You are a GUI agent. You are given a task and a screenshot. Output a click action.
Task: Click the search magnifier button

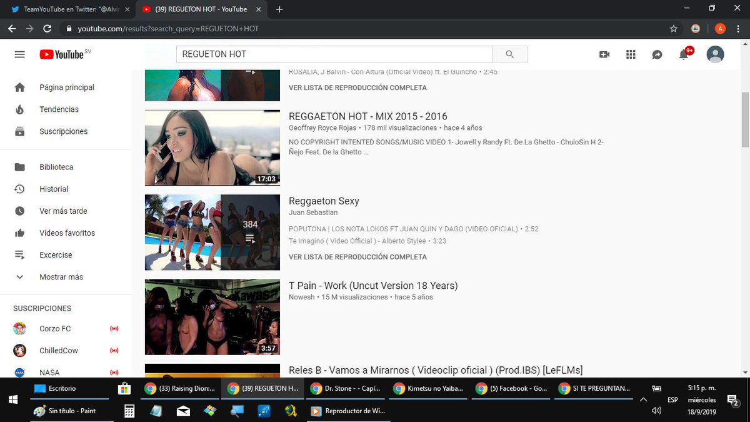point(509,54)
